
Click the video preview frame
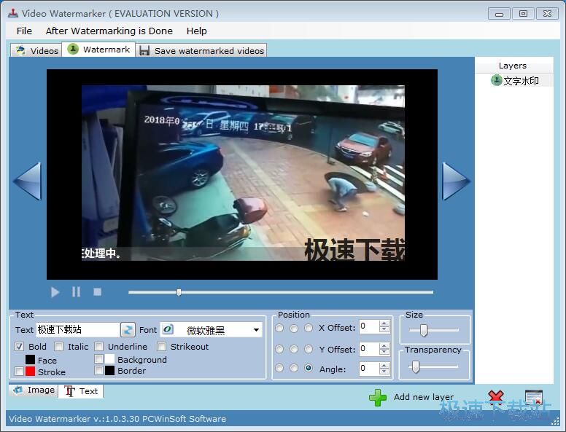pyautogui.click(x=242, y=174)
